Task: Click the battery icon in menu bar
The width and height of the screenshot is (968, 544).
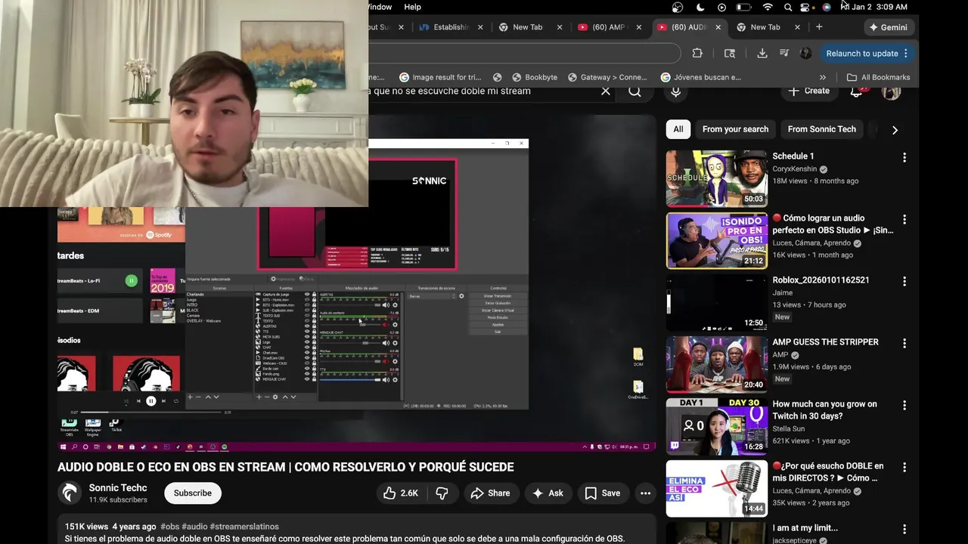Action: [x=744, y=7]
